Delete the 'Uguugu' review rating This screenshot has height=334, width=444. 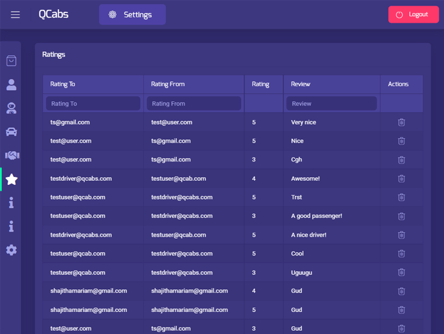pyautogui.click(x=401, y=272)
